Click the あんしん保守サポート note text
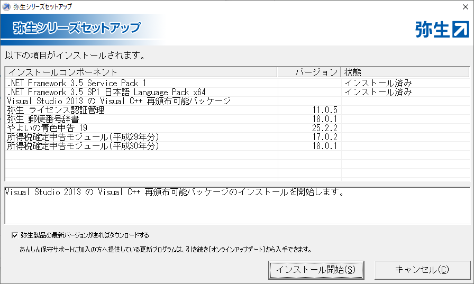The height and width of the screenshot is (284, 474). click(166, 250)
